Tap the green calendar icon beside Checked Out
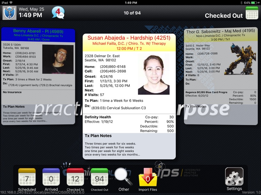 click(252, 13)
